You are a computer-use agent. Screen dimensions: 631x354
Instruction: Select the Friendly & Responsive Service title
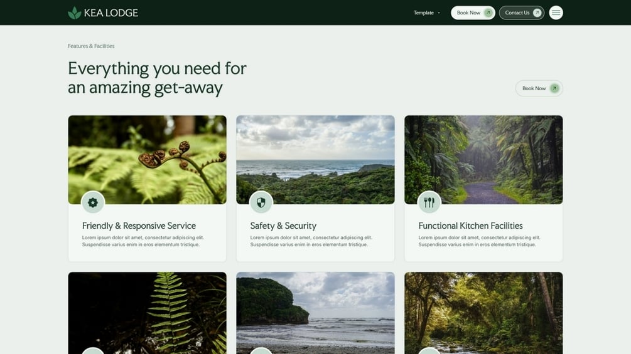(139, 226)
